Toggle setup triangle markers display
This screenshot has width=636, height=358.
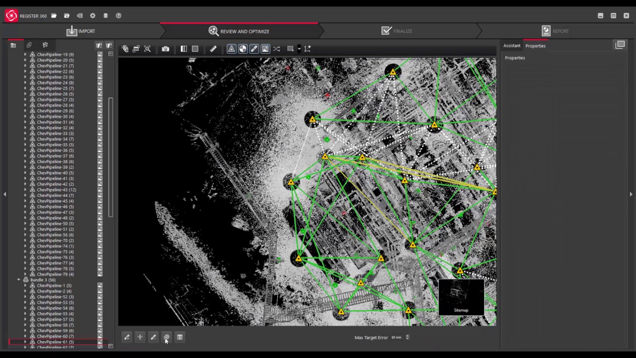[232, 49]
